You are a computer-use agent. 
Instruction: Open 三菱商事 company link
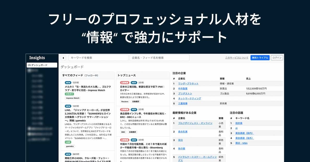coord(183,103)
